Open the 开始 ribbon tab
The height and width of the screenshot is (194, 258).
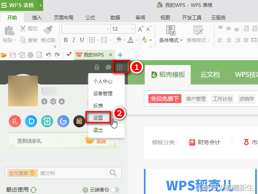(x=12, y=17)
